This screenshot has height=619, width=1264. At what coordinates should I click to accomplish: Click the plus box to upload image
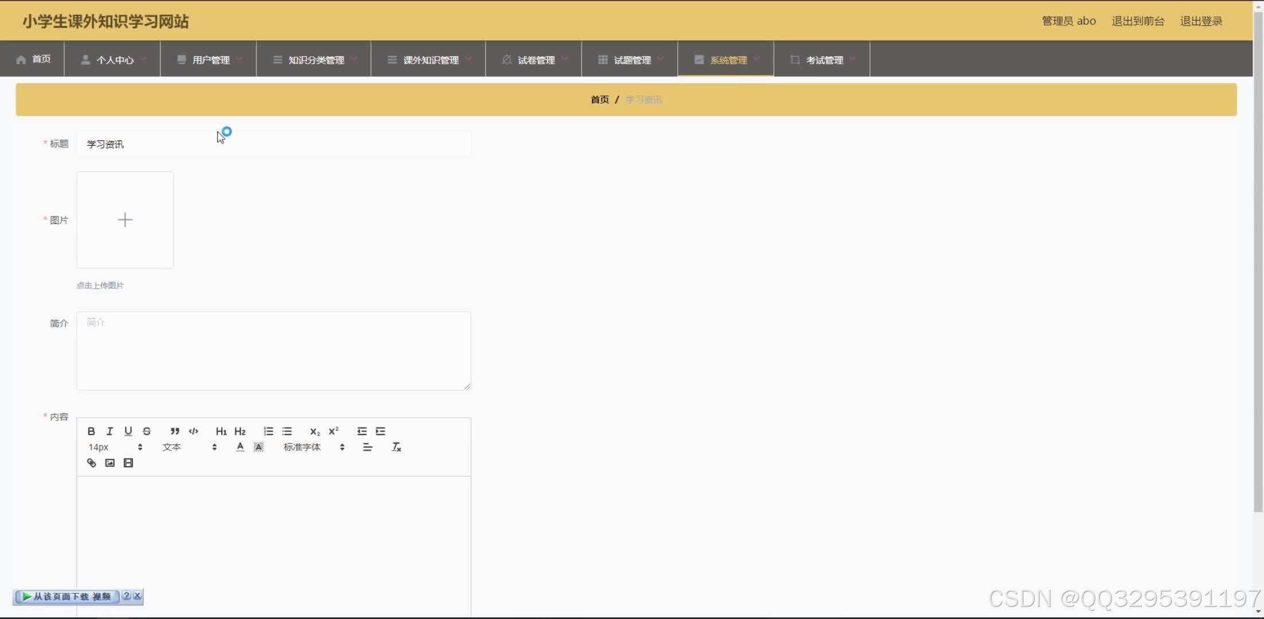(125, 220)
